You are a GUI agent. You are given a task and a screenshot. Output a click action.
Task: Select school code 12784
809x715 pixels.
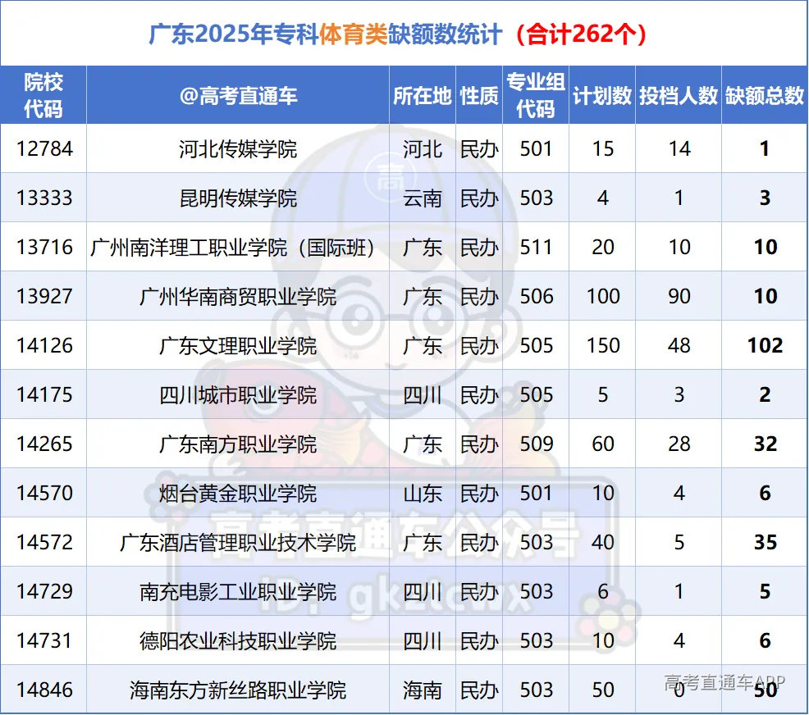(x=44, y=149)
